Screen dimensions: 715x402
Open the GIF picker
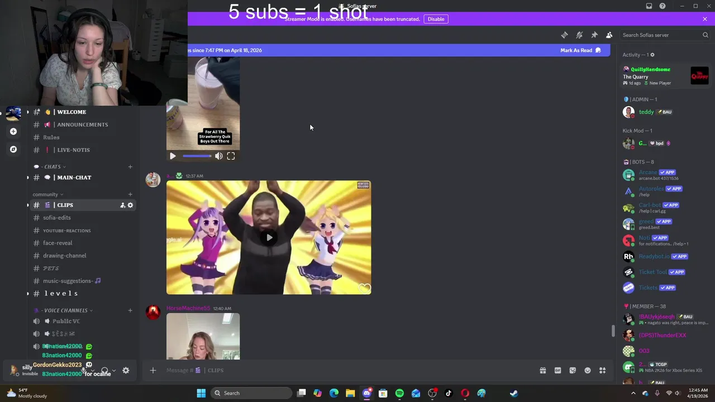tap(557, 370)
